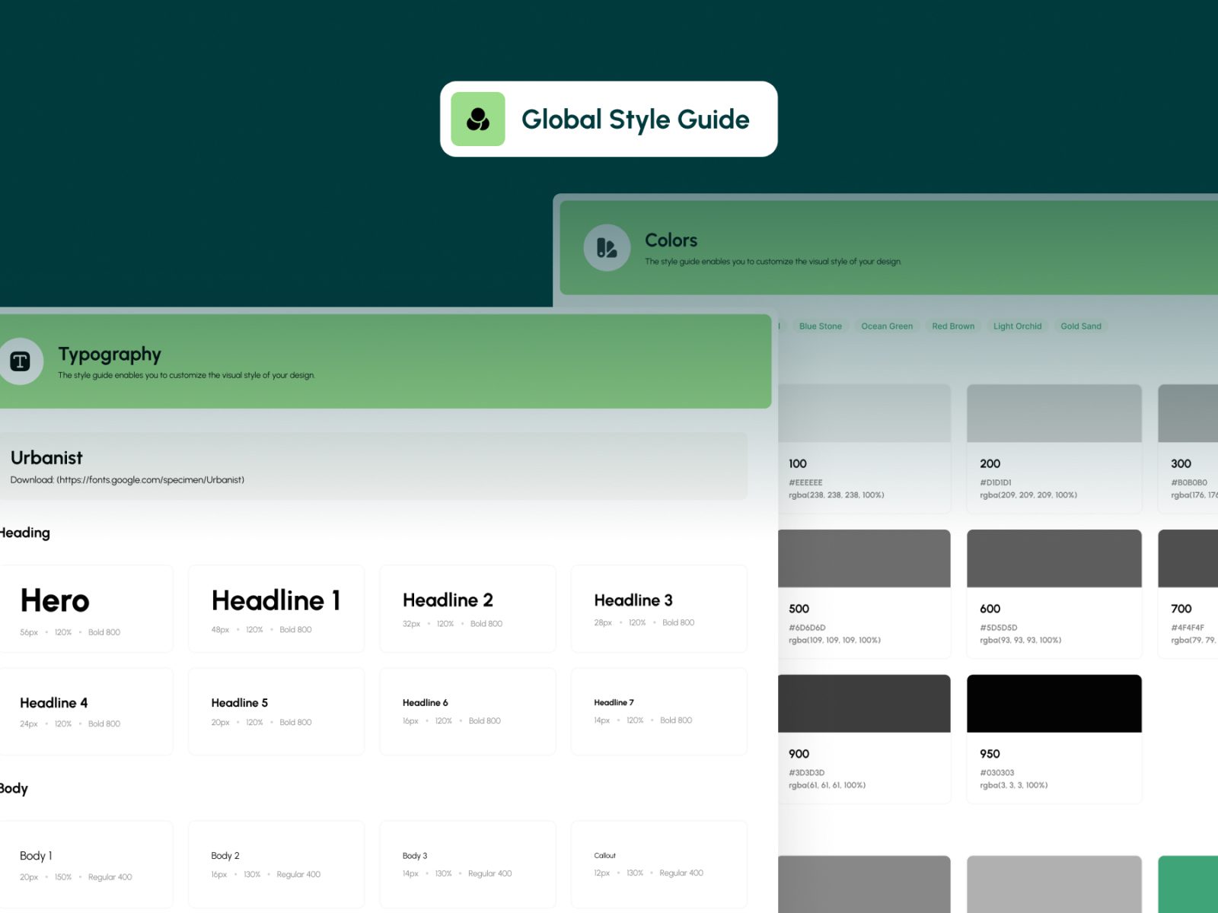Select the Hero typography card
This screenshot has height=913, width=1218.
click(86, 609)
